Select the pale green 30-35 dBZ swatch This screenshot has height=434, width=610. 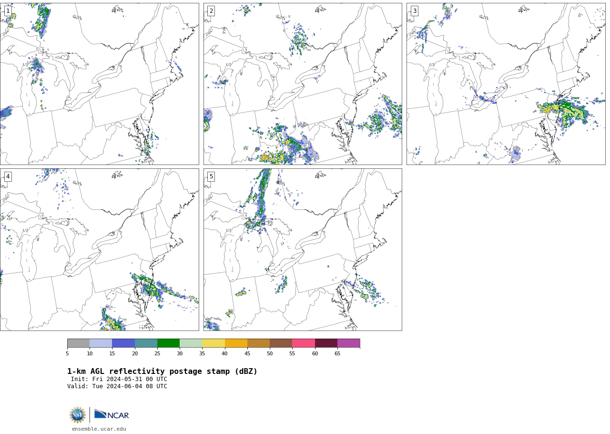[191, 343]
